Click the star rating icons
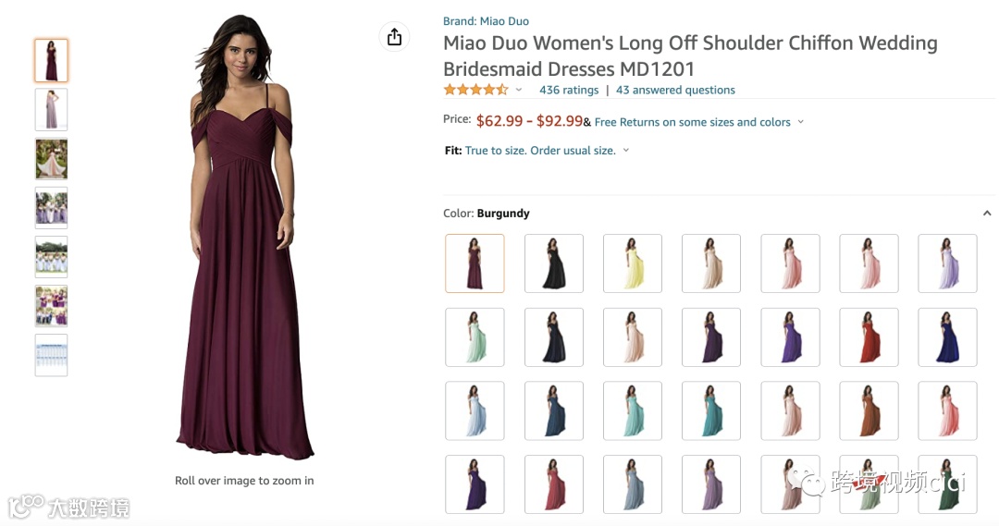Viewport: 999px width, 526px height. [475, 90]
